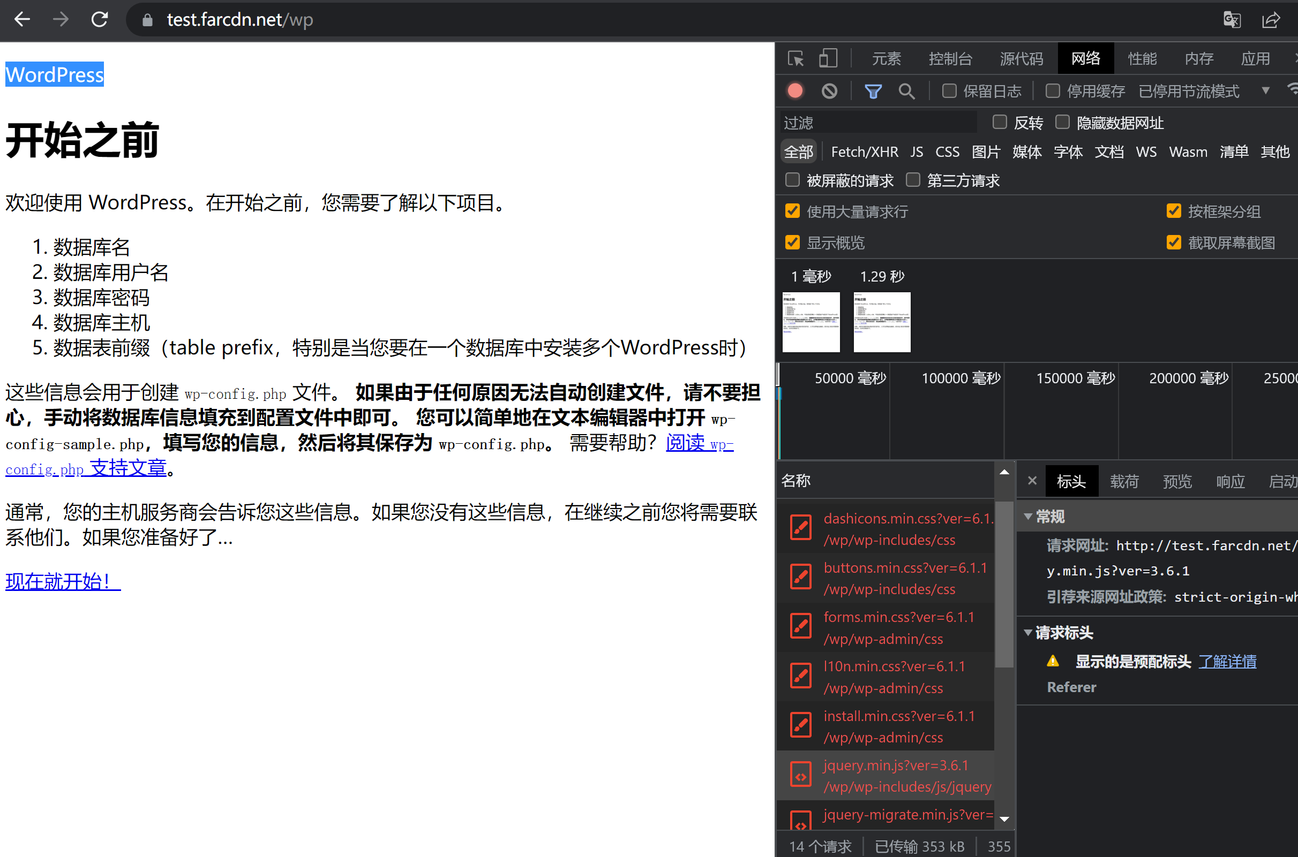This screenshot has width=1298, height=857.
Task: Click the WordPress logo link
Action: (x=55, y=74)
